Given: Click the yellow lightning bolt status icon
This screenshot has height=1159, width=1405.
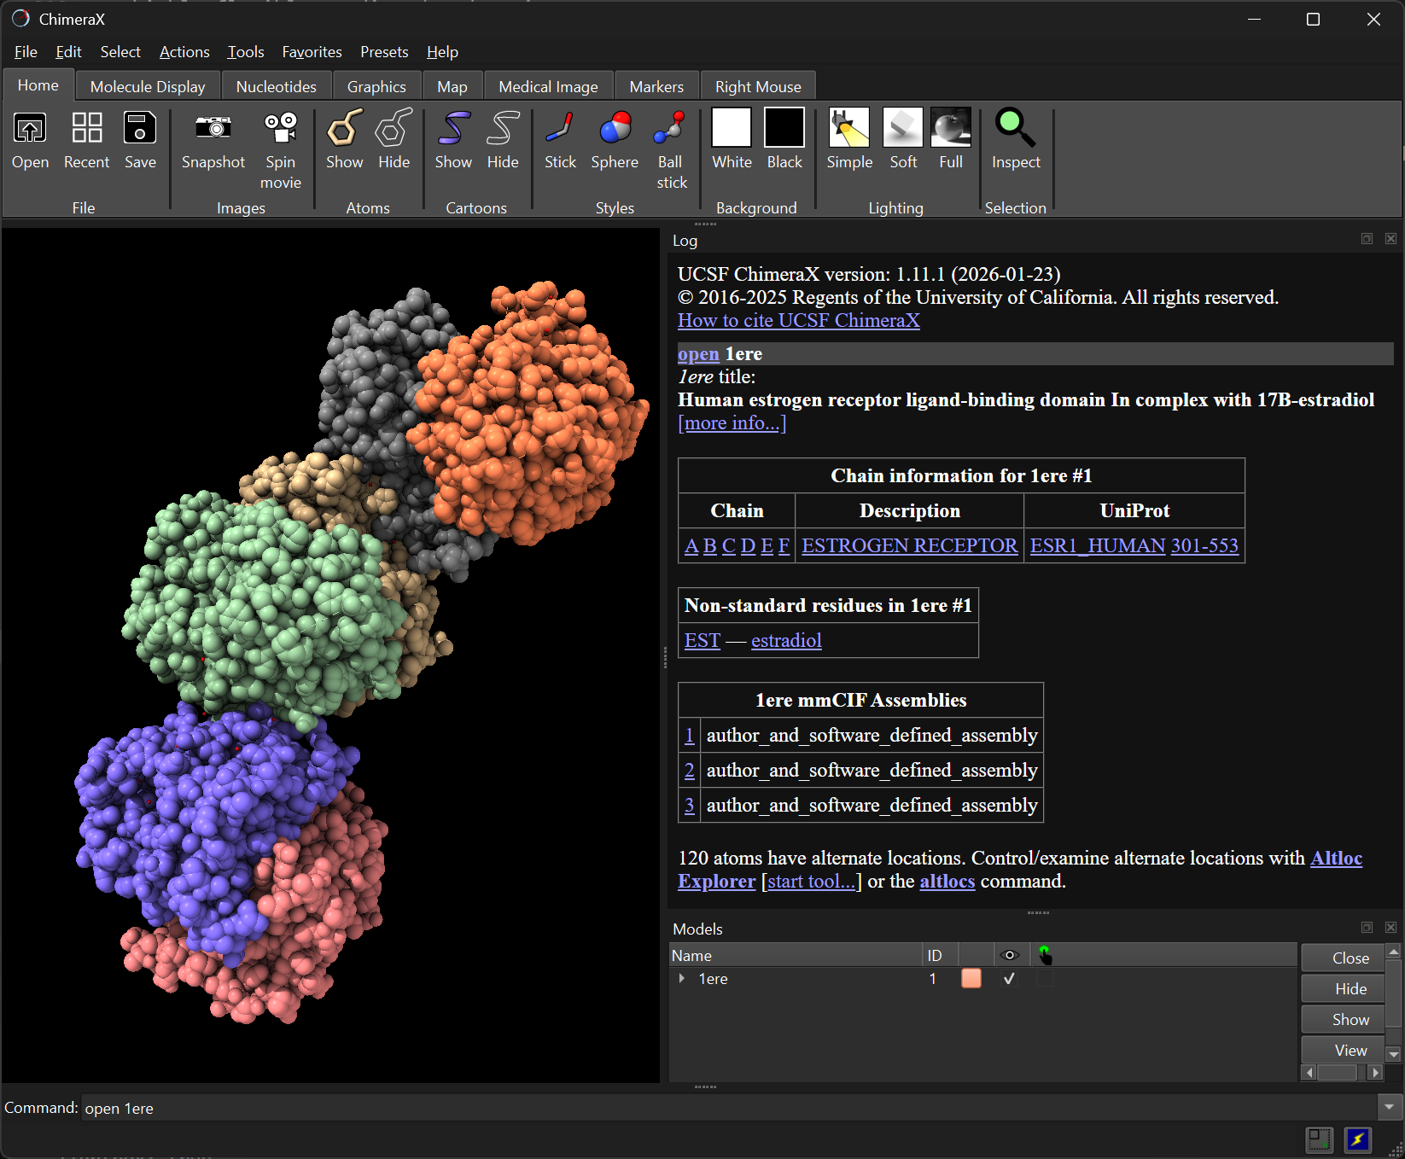Looking at the screenshot, I should tap(1357, 1139).
